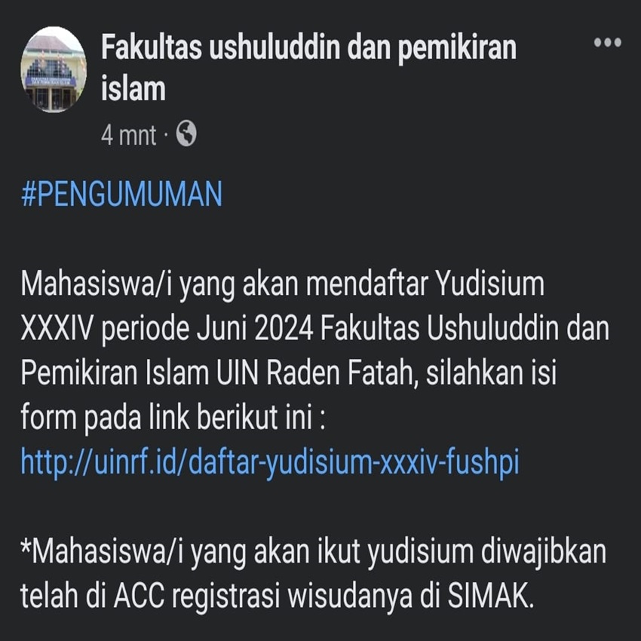Click the word 'ACC' in the footnote
Image resolution: width=641 pixels, height=641 pixels.
click(140, 596)
